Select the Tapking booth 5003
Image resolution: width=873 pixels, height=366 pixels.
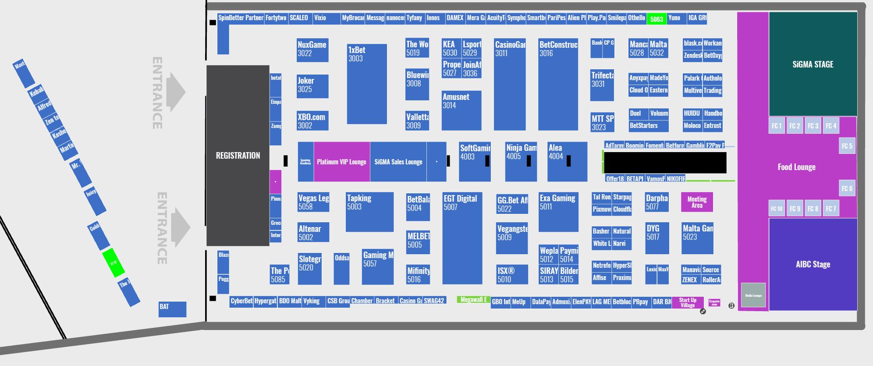pyautogui.click(x=370, y=212)
